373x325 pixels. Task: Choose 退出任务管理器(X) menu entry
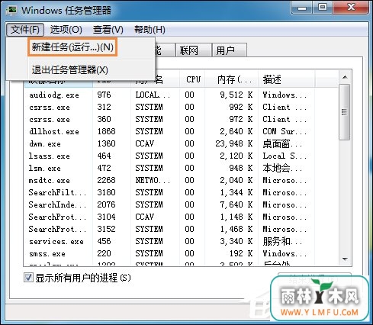[x=70, y=70]
